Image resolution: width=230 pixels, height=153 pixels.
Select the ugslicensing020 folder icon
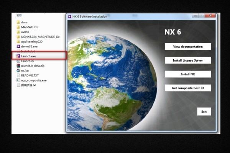[x=18, y=42]
